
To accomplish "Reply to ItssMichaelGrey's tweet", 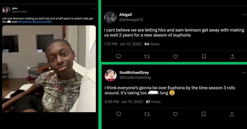I will 118,114.
